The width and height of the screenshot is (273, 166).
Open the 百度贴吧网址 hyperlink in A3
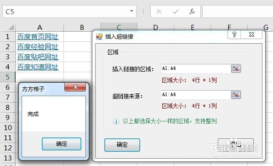tap(38, 57)
